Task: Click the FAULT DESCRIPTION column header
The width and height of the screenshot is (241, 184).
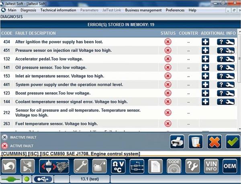Action: [x=35, y=33]
